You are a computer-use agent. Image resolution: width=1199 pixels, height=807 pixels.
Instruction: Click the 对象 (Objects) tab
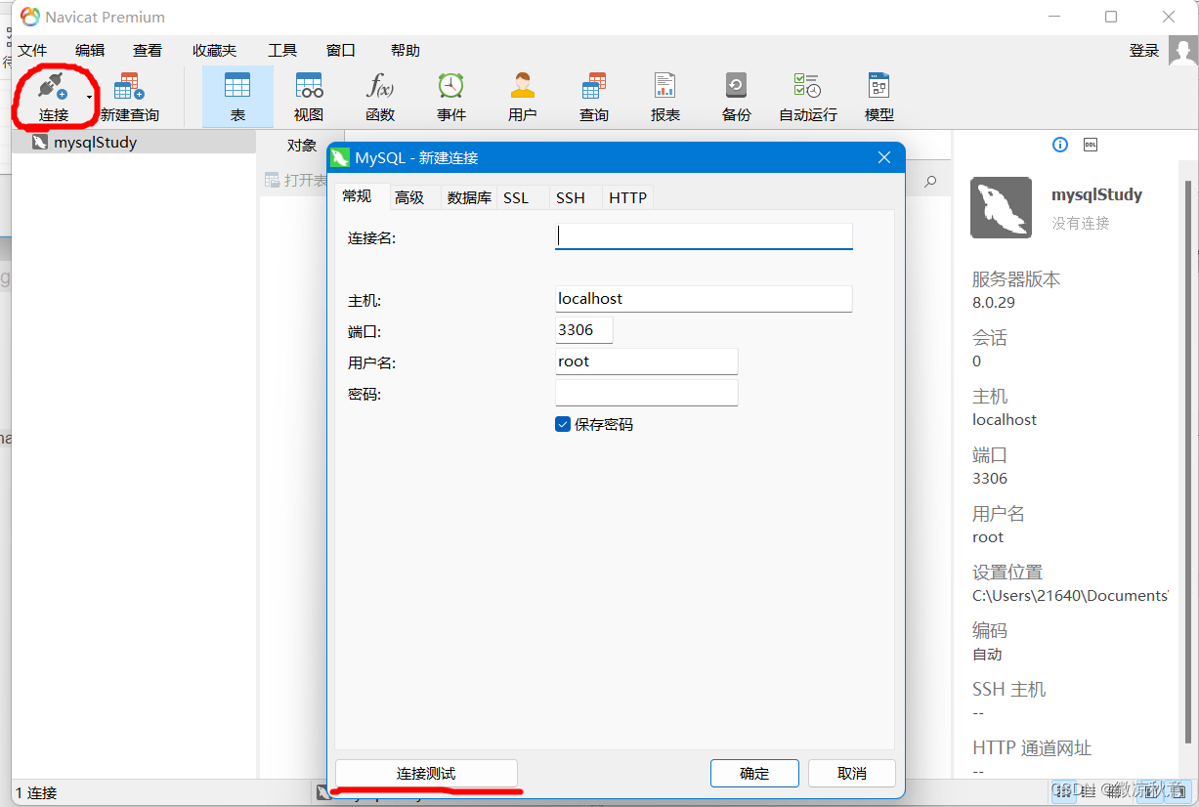pyautogui.click(x=302, y=145)
